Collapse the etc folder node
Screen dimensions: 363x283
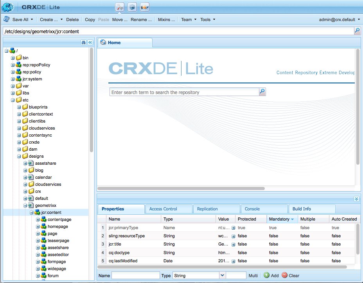[13, 100]
